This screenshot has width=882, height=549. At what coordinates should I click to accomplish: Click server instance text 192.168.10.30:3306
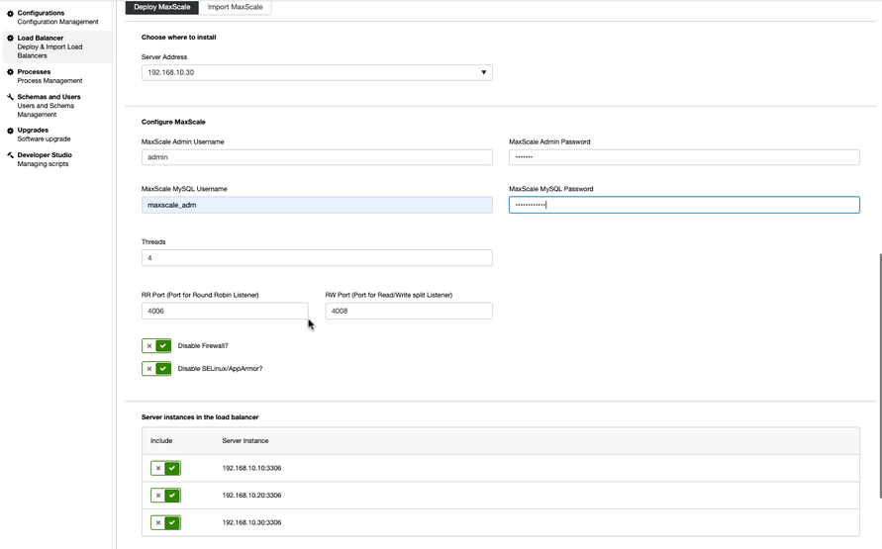[x=251, y=522]
